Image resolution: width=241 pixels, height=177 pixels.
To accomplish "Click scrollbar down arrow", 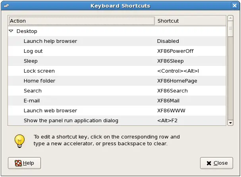I will (x=230, y=123).
